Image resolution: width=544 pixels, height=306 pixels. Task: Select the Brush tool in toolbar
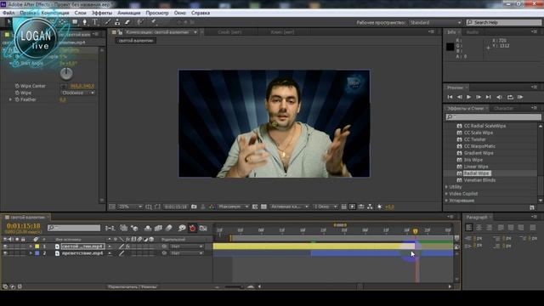[x=108, y=22]
